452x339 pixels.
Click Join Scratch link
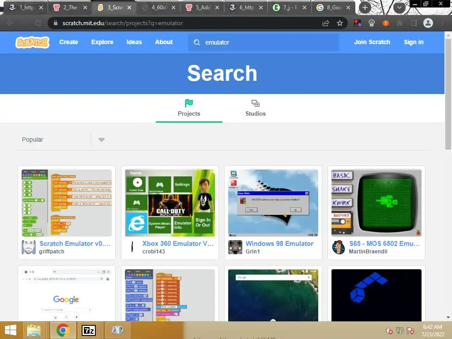point(372,42)
